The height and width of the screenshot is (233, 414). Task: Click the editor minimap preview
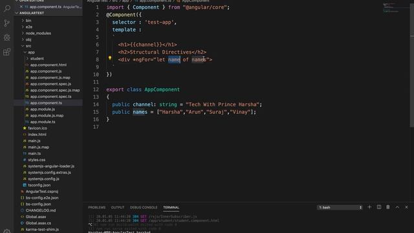(x=395, y=8)
